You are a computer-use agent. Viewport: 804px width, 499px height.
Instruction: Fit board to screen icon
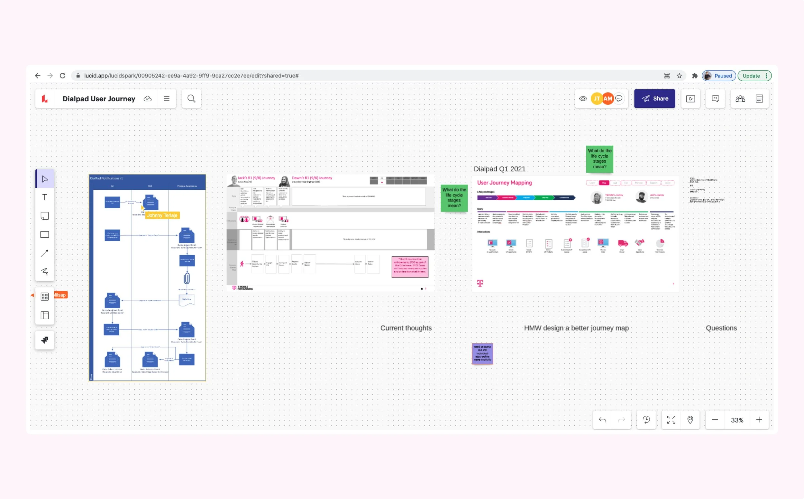[x=671, y=420]
